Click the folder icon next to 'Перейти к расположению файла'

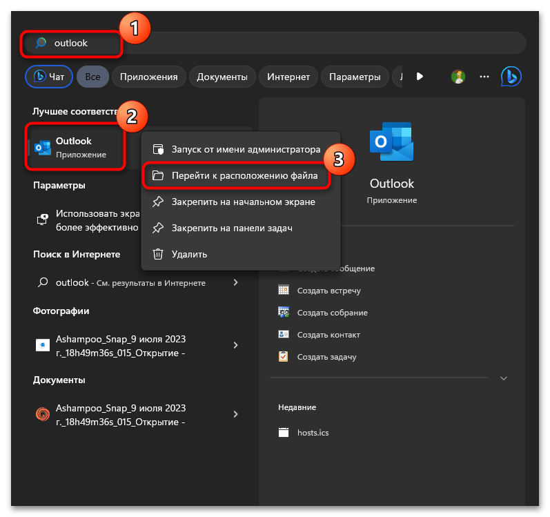pyautogui.click(x=158, y=175)
